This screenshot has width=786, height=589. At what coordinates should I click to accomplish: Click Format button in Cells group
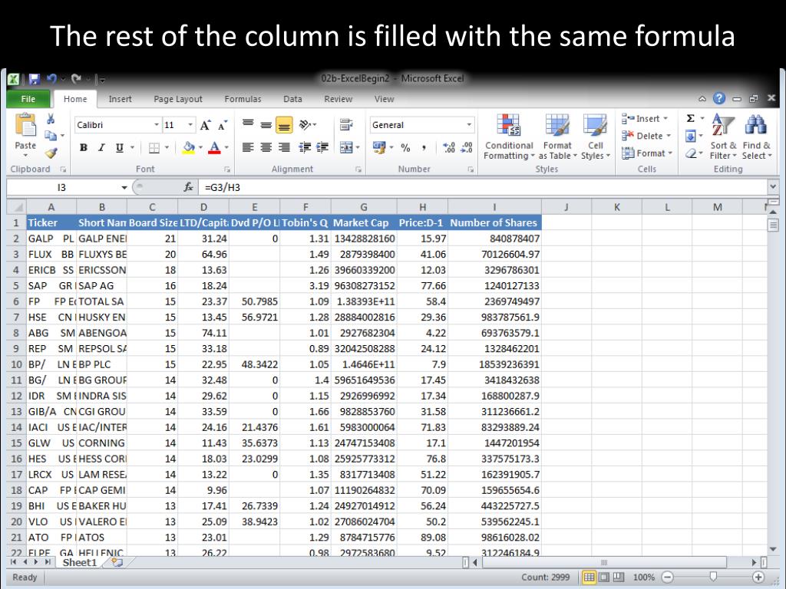tap(646, 153)
